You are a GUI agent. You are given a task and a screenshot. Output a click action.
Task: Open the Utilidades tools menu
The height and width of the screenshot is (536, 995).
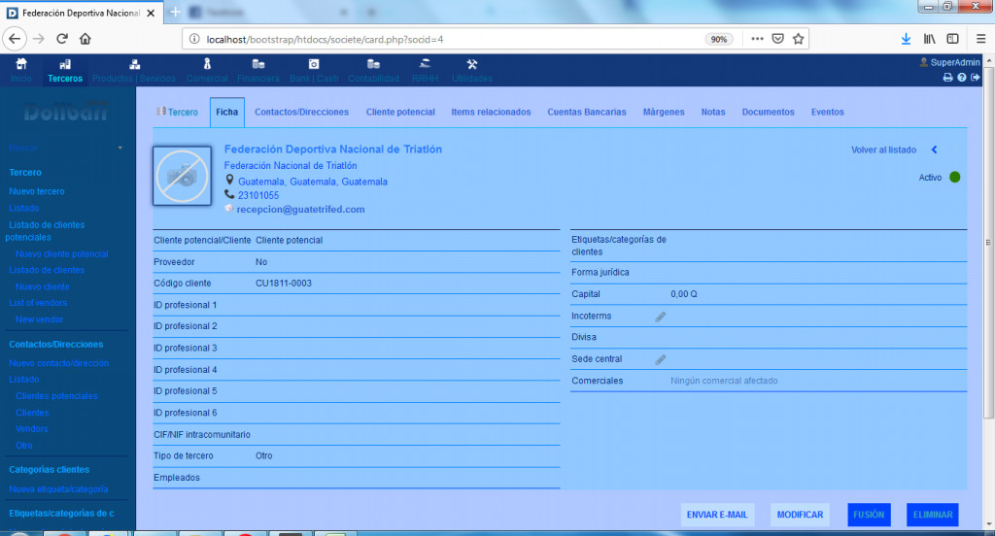(471, 71)
